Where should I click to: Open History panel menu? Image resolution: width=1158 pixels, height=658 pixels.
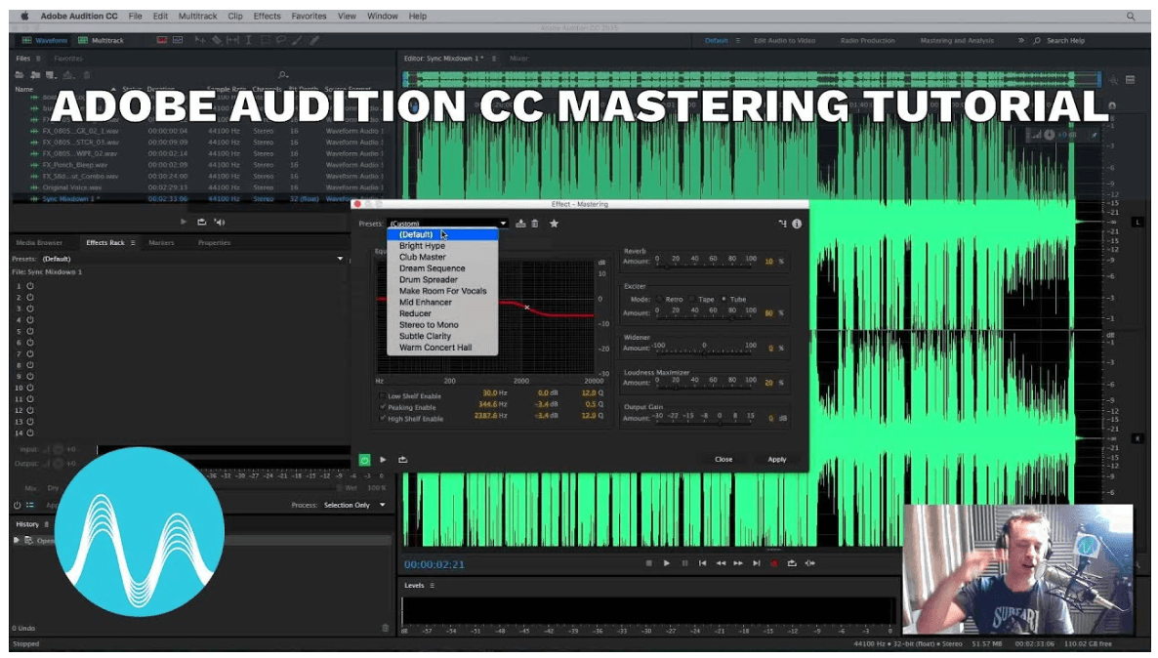point(47,523)
